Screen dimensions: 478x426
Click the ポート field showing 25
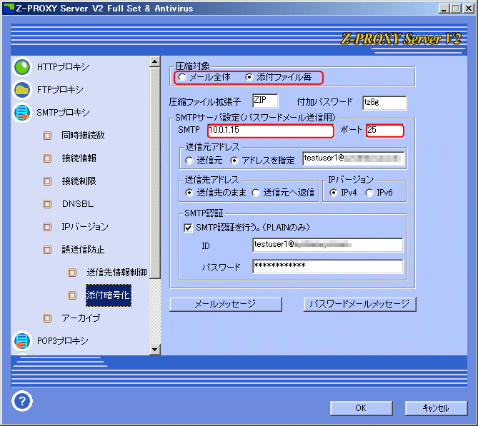click(385, 131)
